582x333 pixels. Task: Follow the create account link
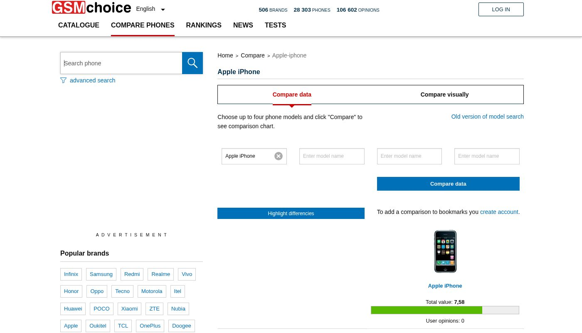[499, 212]
